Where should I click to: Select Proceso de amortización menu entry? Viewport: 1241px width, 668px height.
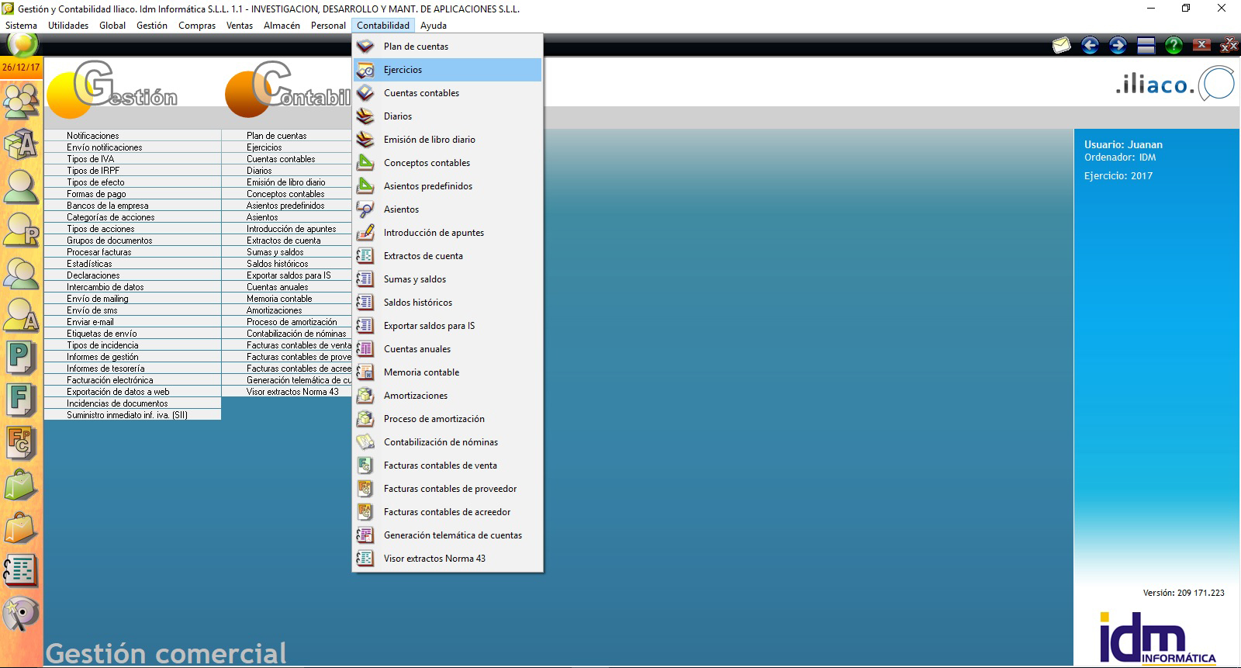[x=448, y=419]
